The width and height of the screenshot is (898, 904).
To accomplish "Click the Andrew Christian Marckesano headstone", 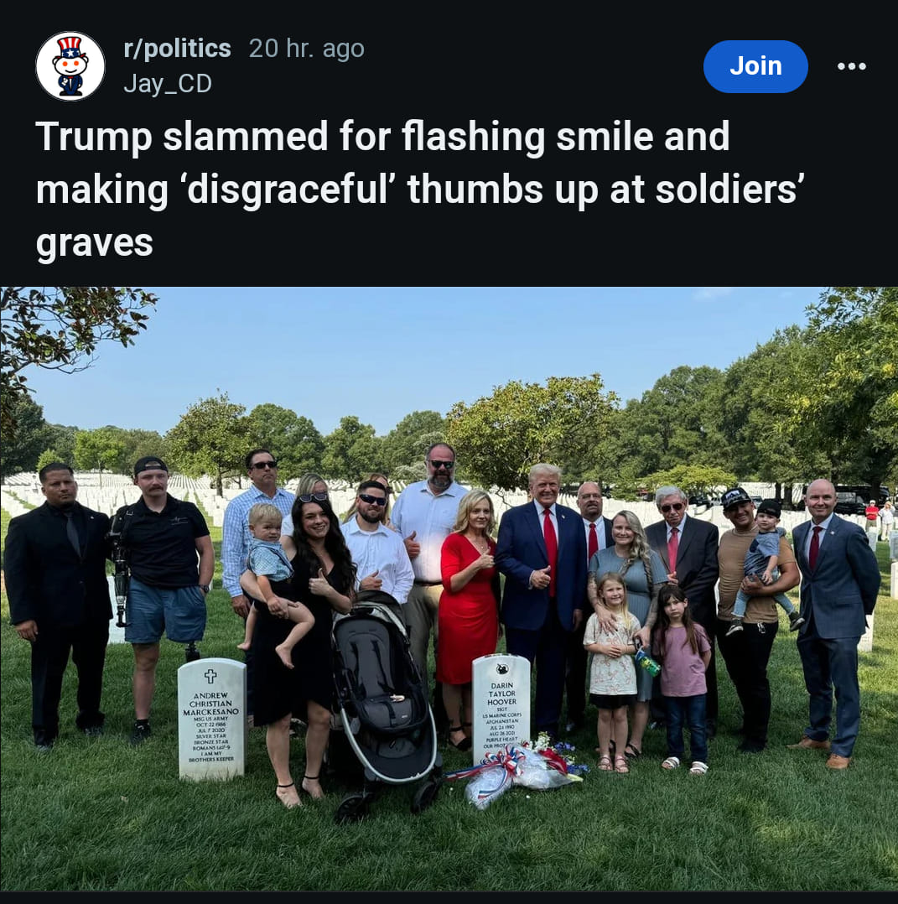I will tap(211, 719).
